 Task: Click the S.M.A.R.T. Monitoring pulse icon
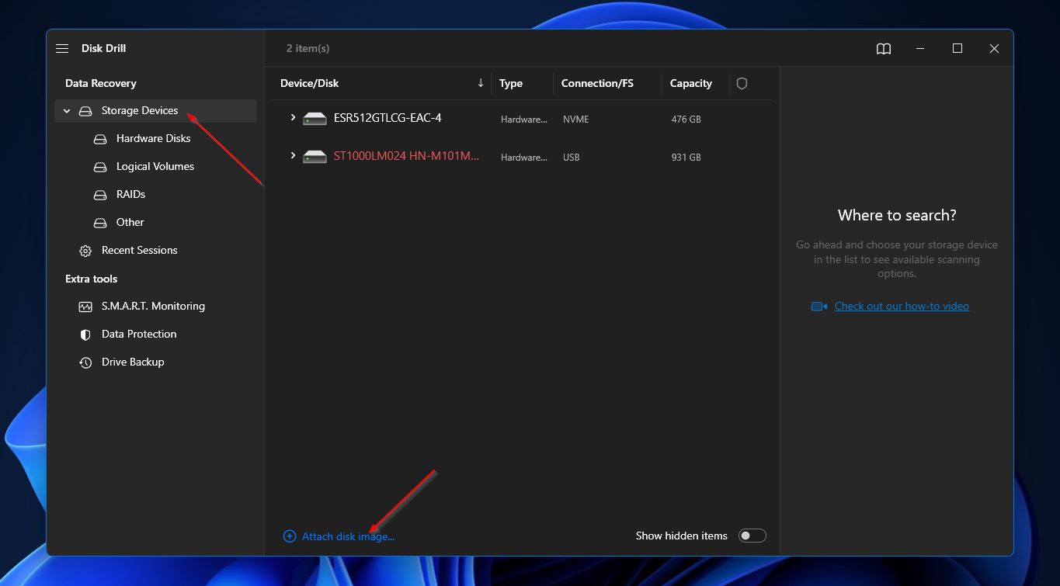coord(85,307)
